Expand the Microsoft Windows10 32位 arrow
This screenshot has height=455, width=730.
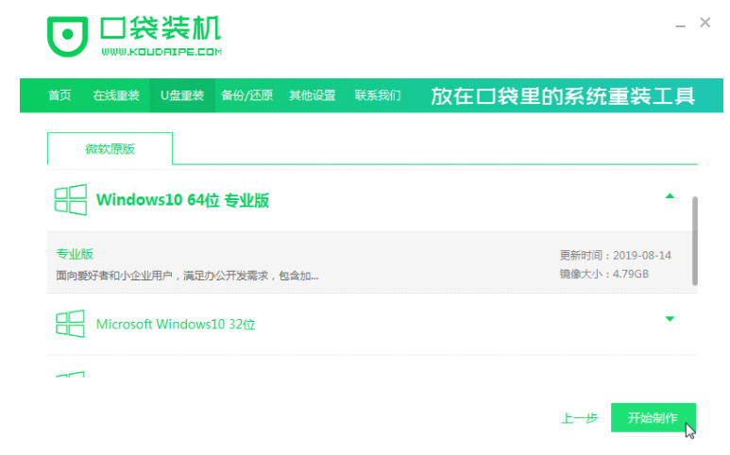point(670,319)
